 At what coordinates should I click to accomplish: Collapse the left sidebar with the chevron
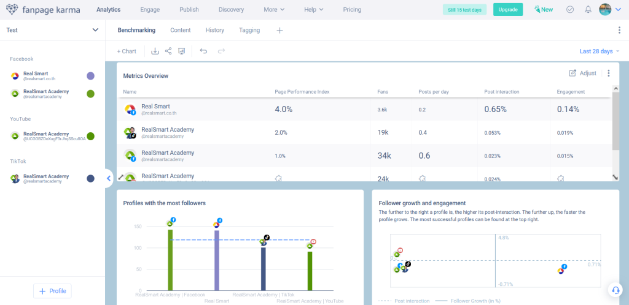(109, 178)
